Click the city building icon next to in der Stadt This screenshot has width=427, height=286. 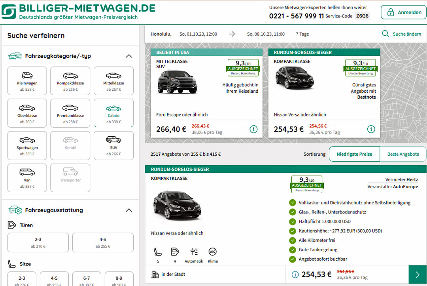[155, 274]
